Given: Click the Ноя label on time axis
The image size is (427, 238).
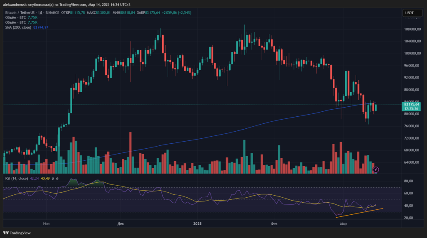Looking at the screenshot, I should click(46, 223).
